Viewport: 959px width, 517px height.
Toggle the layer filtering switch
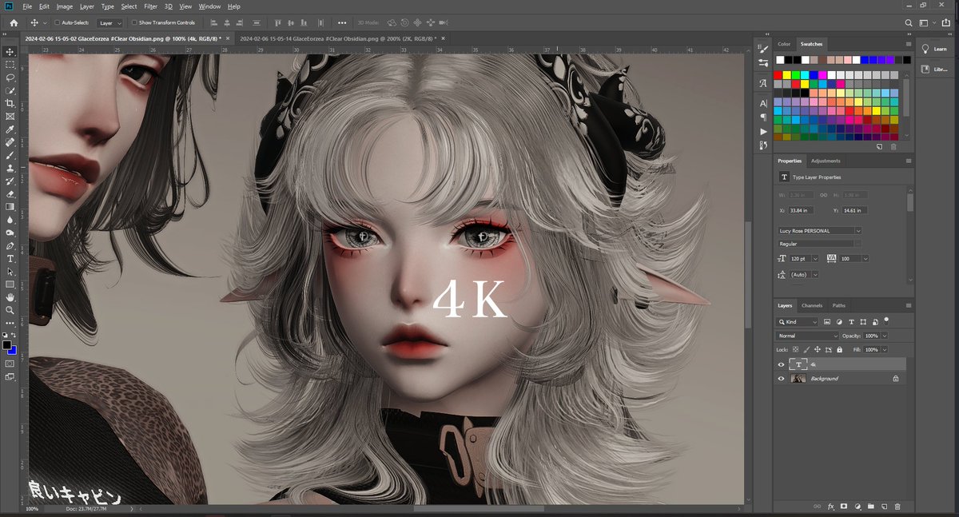(886, 320)
